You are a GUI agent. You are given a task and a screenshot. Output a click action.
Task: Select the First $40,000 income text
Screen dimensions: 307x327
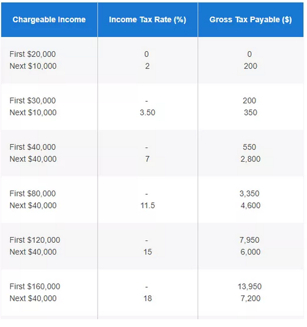pos(33,147)
